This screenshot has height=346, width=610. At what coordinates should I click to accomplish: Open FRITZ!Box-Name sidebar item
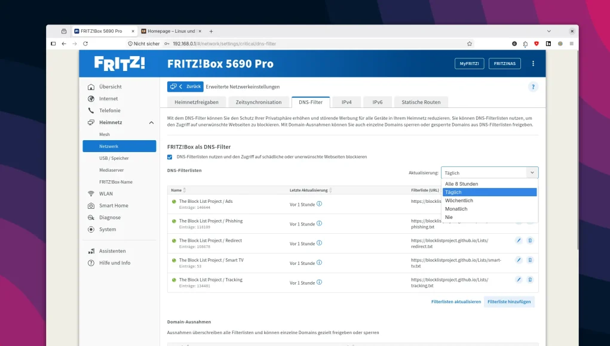coord(115,182)
